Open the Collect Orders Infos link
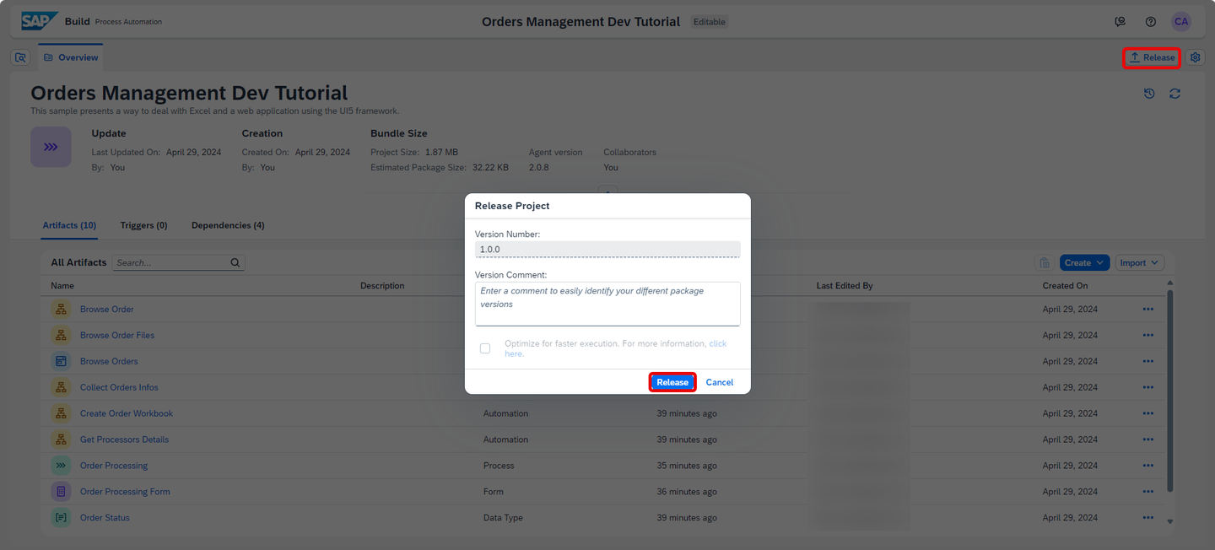1215x550 pixels. [x=119, y=388]
